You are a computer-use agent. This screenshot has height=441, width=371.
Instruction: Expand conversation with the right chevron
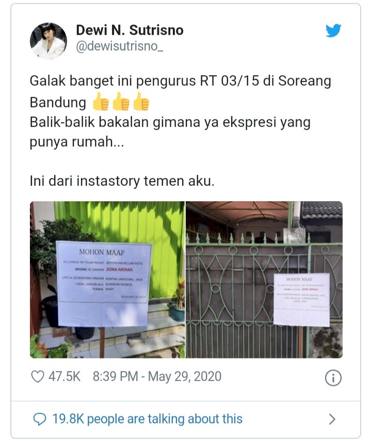coord(332,419)
